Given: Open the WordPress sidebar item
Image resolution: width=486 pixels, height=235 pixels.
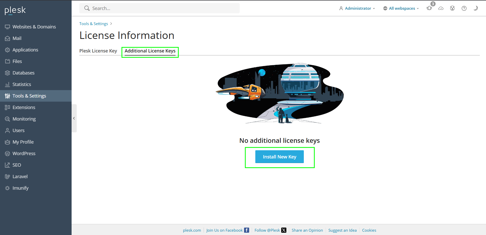Looking at the screenshot, I should click(x=24, y=153).
